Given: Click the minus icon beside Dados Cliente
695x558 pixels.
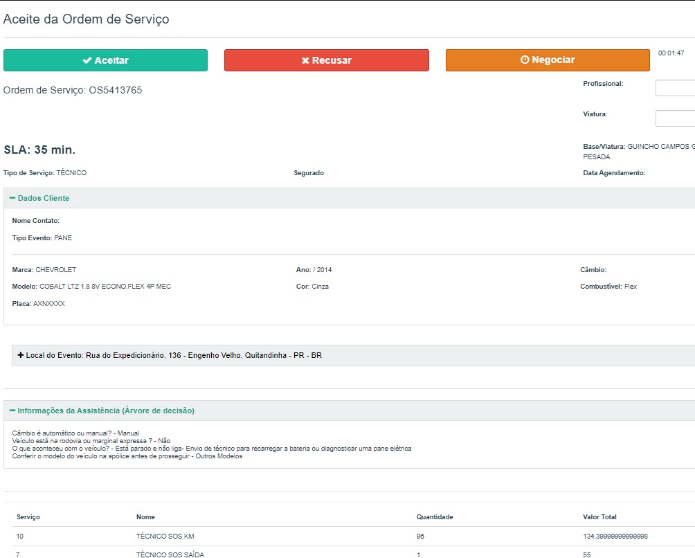Looking at the screenshot, I should 12,198.
